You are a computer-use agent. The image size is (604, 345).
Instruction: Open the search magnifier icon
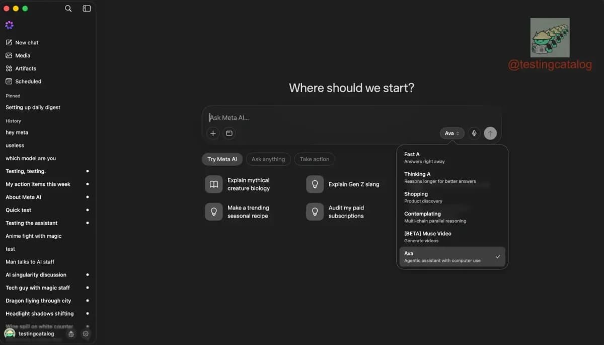pyautogui.click(x=68, y=9)
